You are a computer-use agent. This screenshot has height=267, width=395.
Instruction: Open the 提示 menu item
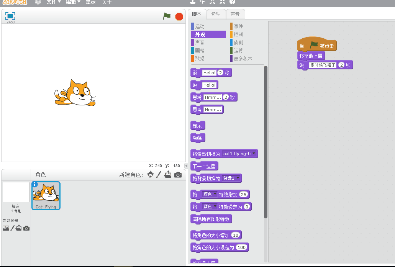coord(90,2)
